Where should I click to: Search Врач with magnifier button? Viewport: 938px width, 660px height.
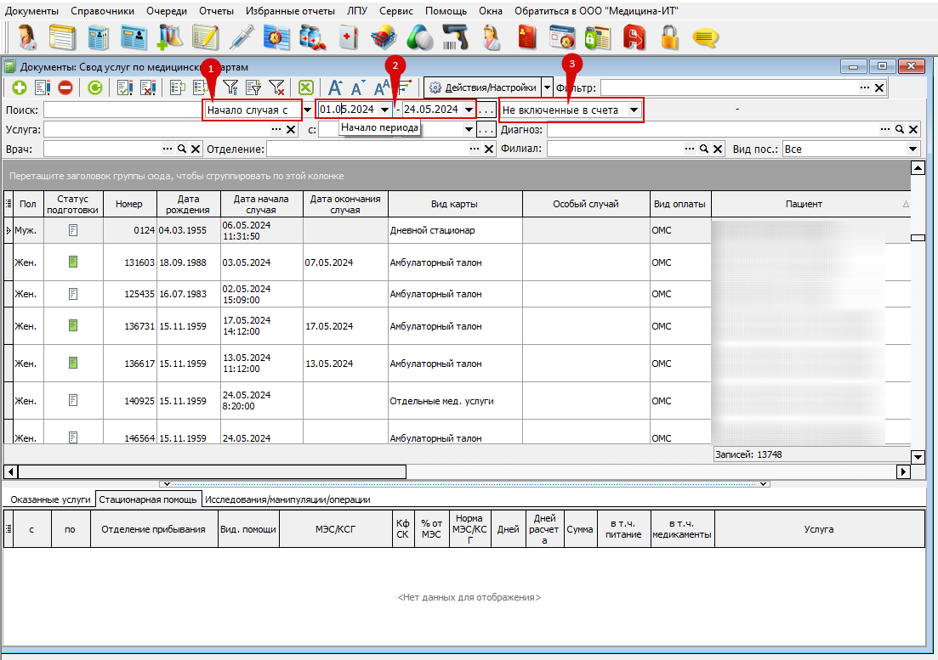coord(181,149)
